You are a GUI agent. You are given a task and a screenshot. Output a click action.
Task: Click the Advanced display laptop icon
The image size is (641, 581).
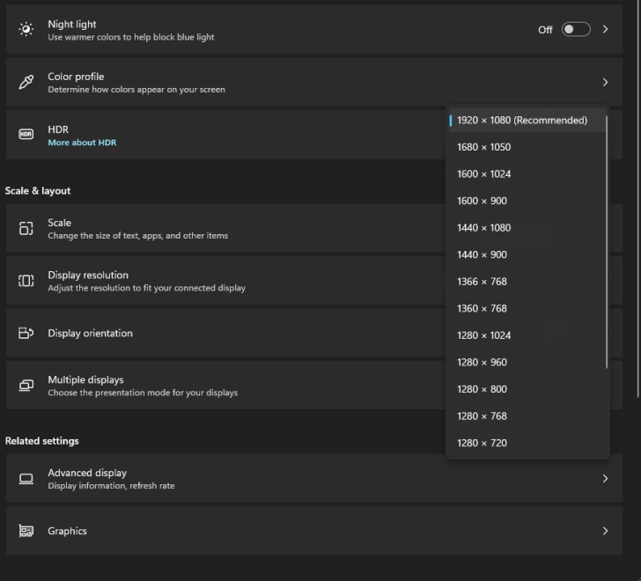click(26, 479)
